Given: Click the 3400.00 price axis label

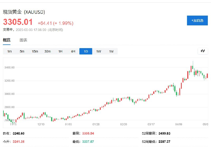Looking at the screenshot, I should click(9, 68).
